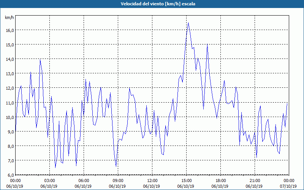Select the "15:00" time label
This screenshot has height=190, width=304.
pyautogui.click(x=187, y=181)
